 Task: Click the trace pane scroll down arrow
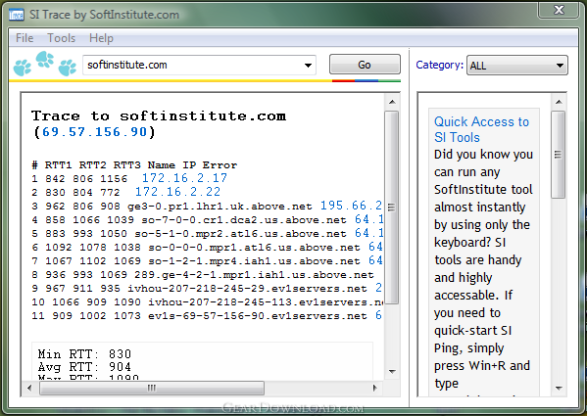tap(392, 372)
